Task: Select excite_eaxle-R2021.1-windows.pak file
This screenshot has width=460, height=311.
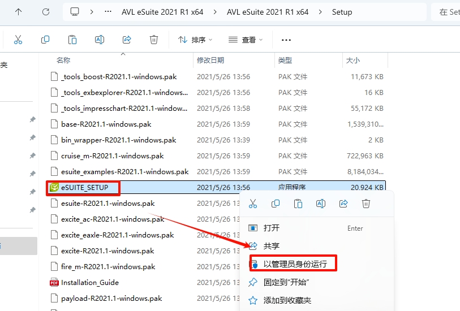Action: tap(117, 235)
